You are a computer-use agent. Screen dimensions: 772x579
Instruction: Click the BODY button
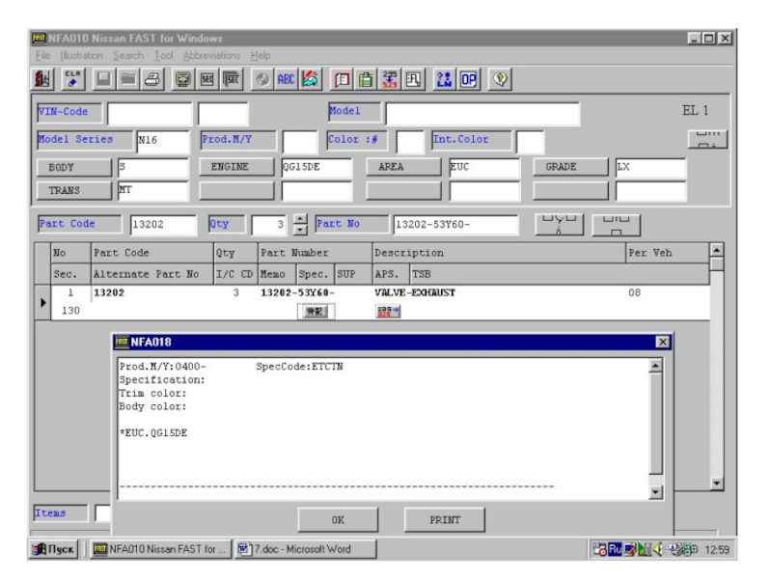click(74, 167)
